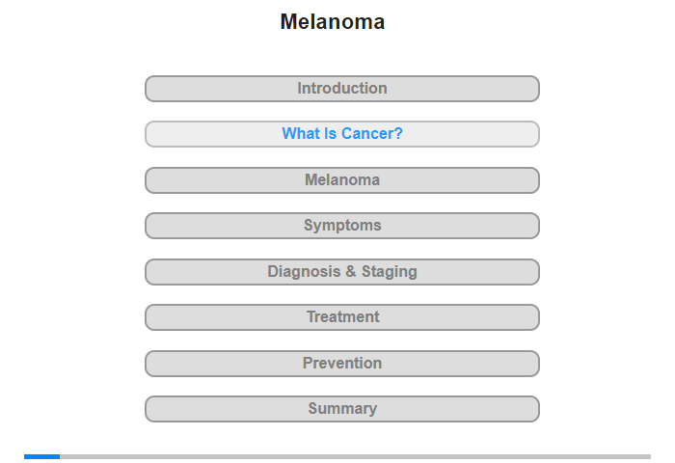This screenshot has height=463, width=675.
Task: Open the Introduction section
Action: coord(341,89)
